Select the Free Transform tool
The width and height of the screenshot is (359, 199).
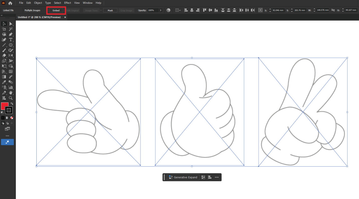click(x=4, y=66)
